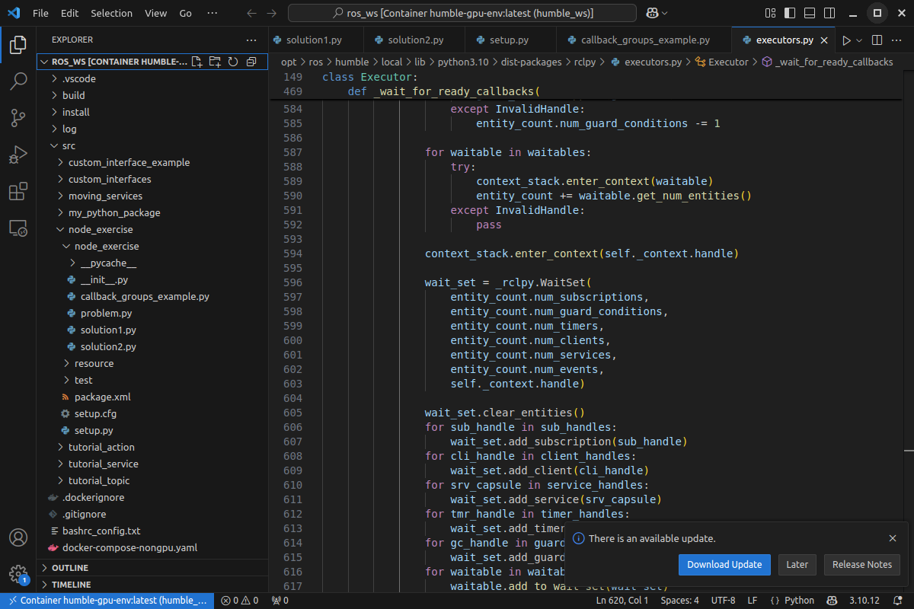Collapse the node_exercise subfolder
Screen dimensions: 914x609
point(106,246)
